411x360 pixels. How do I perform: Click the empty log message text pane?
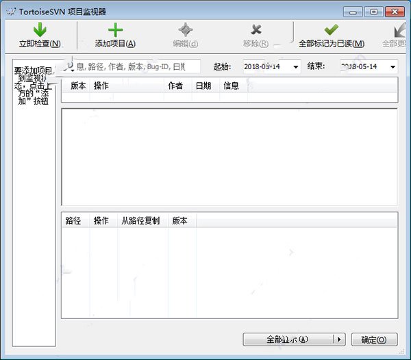click(x=229, y=157)
